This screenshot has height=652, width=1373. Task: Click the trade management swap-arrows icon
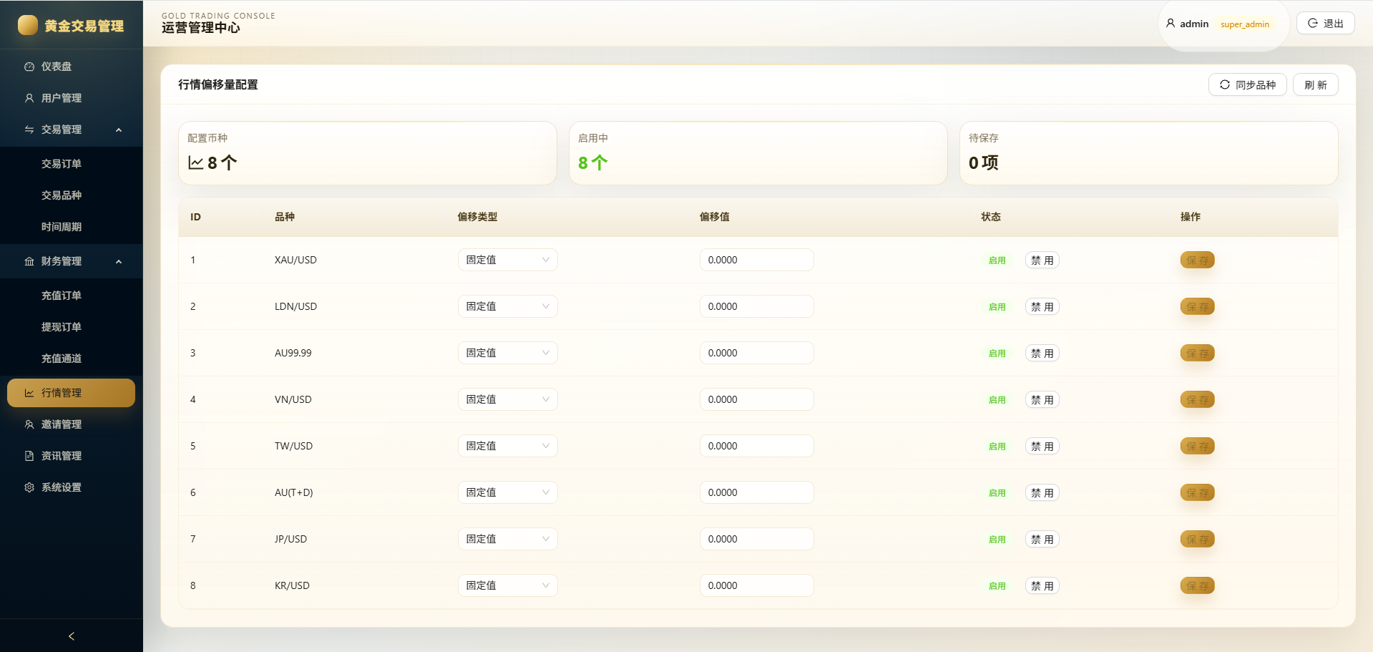pyautogui.click(x=29, y=130)
